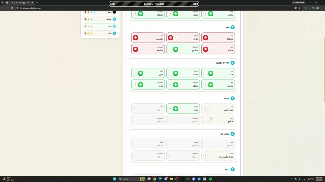This screenshot has width=325, height=182.
Task: Show hidden system tray icons chevron
Action: pyautogui.click(x=291, y=179)
